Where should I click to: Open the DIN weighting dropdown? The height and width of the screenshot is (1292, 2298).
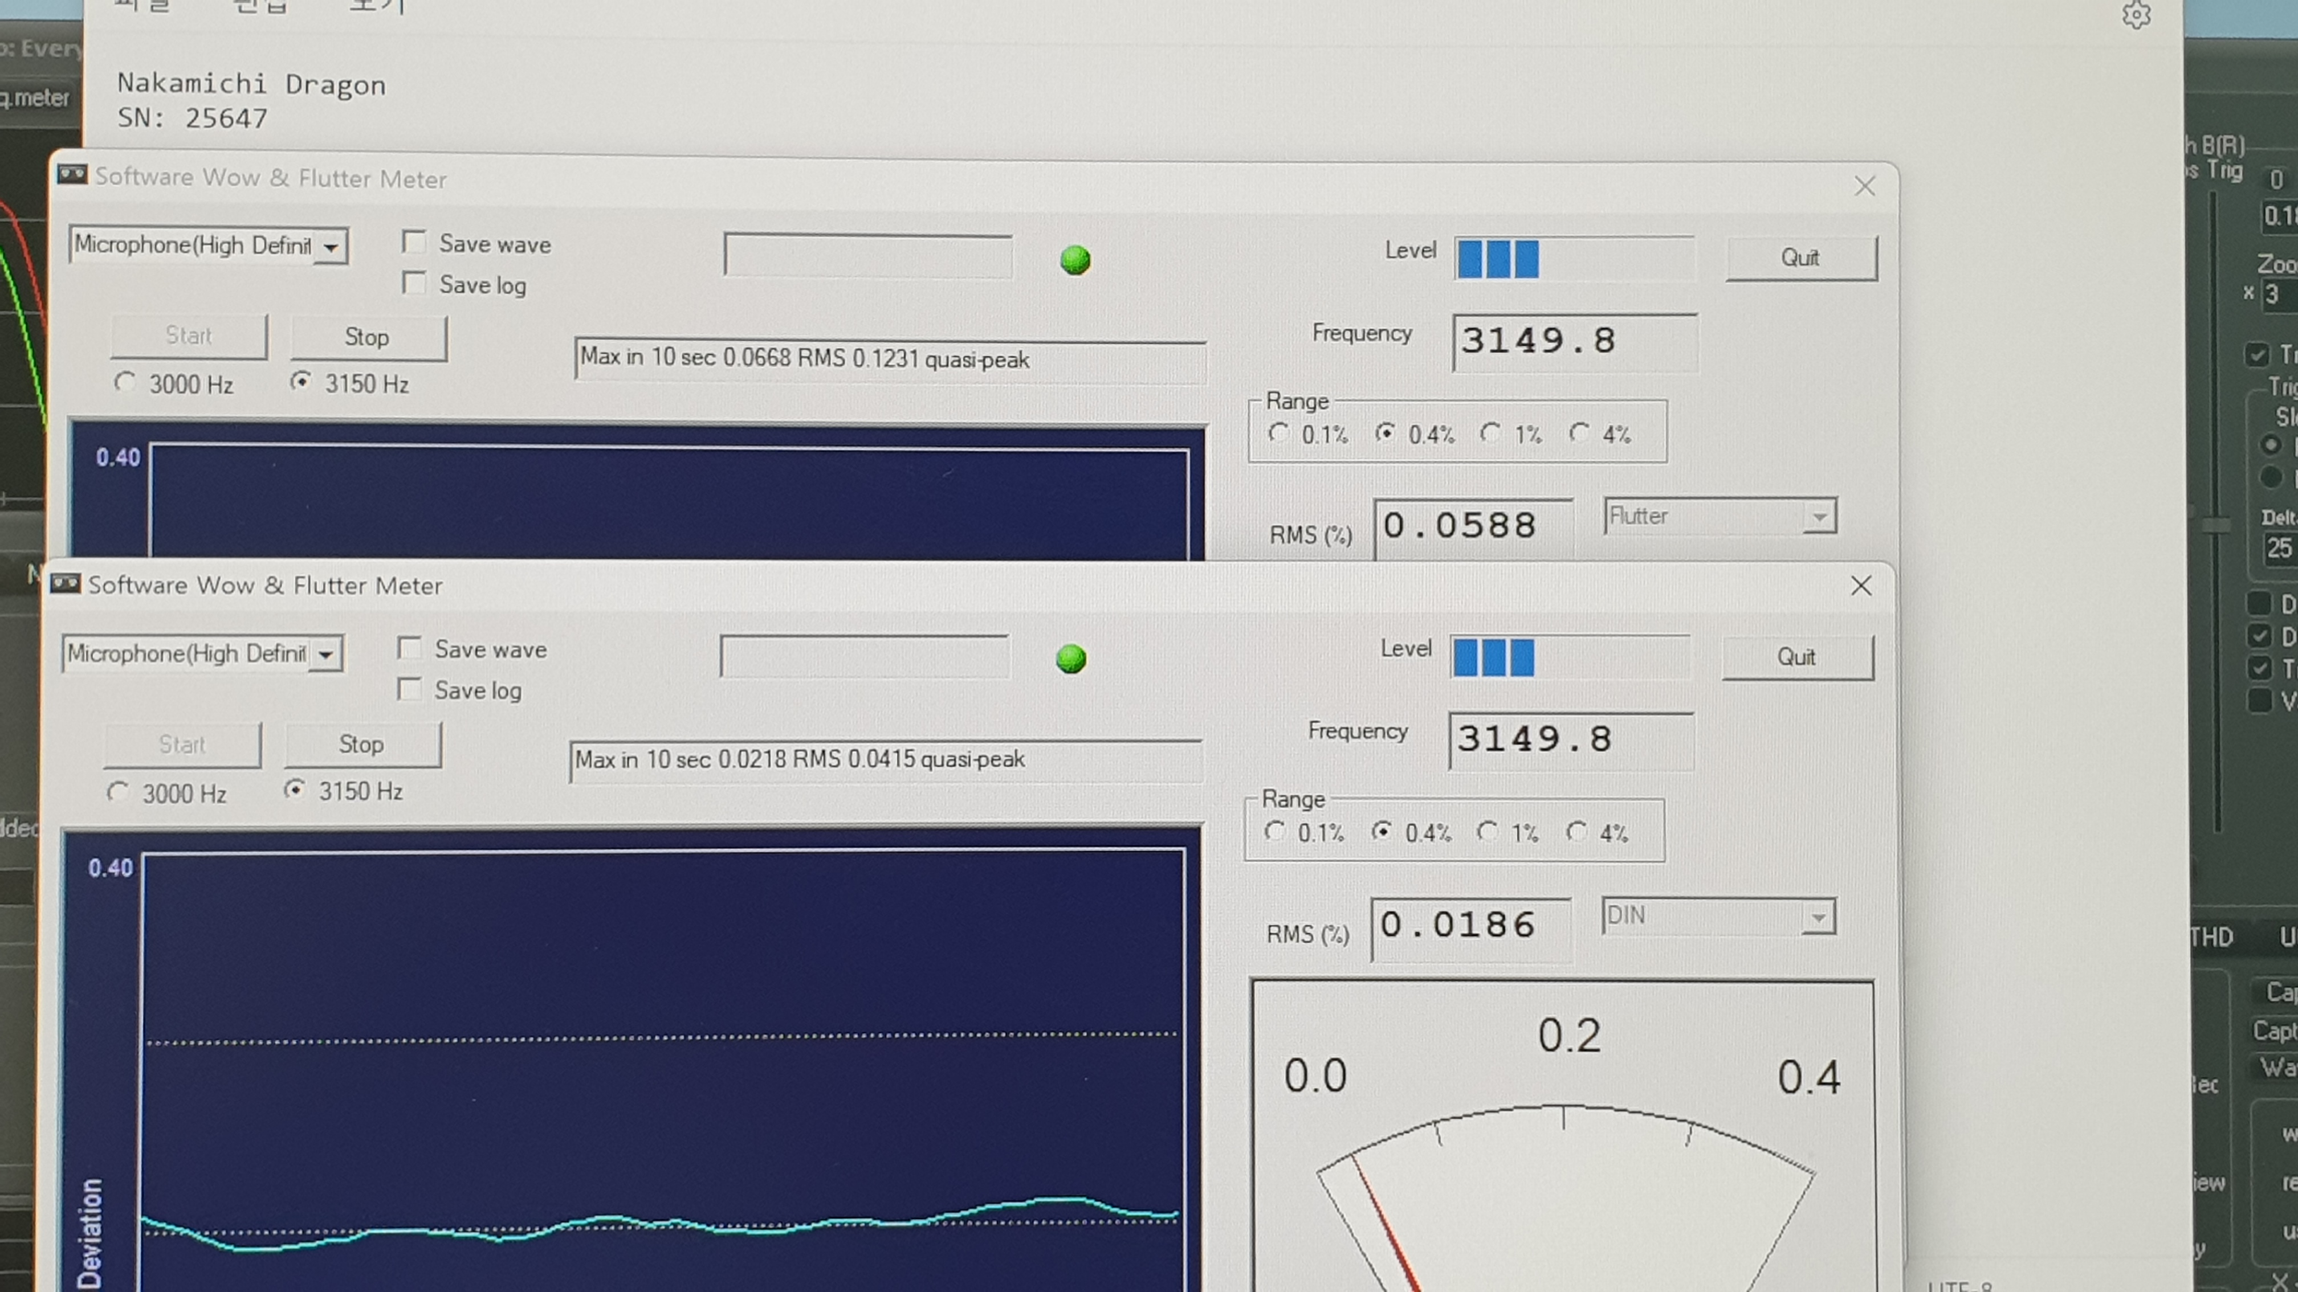tap(1817, 918)
